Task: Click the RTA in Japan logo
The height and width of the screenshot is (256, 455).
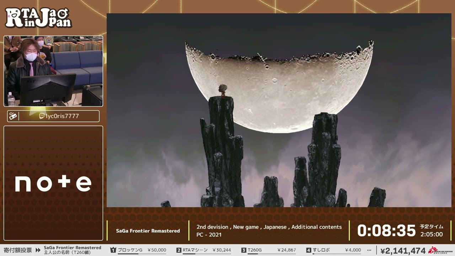Action: pos(38,18)
